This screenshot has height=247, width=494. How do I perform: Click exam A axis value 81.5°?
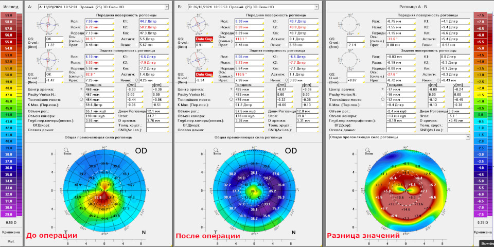[x=99, y=40]
